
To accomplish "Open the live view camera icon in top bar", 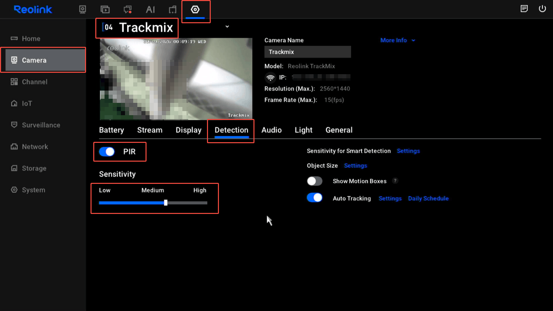I will click(82, 9).
